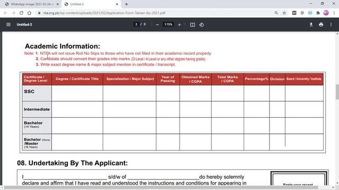Open the browser home page

pyautogui.click(x=29, y=13)
